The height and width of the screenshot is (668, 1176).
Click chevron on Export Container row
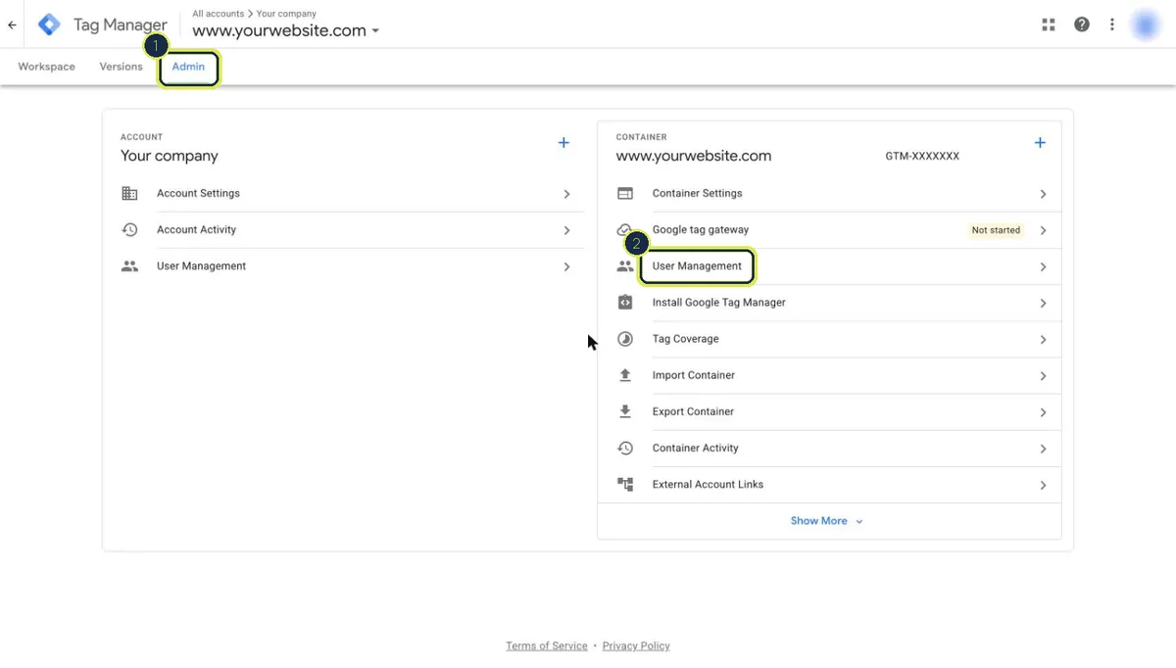[x=1043, y=412]
